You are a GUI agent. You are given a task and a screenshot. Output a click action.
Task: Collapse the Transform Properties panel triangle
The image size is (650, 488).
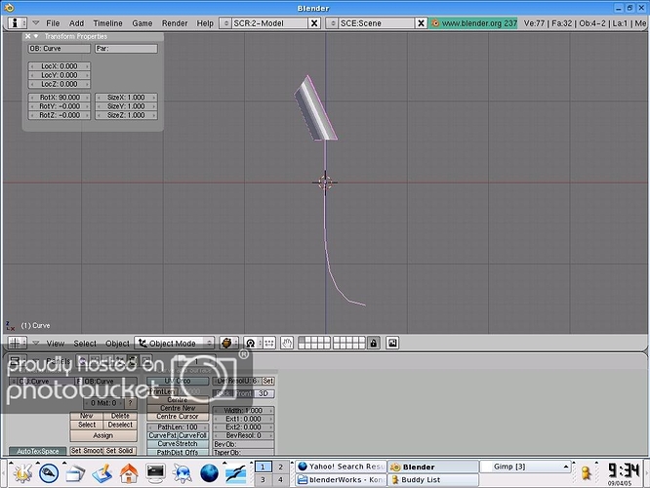tap(36, 36)
